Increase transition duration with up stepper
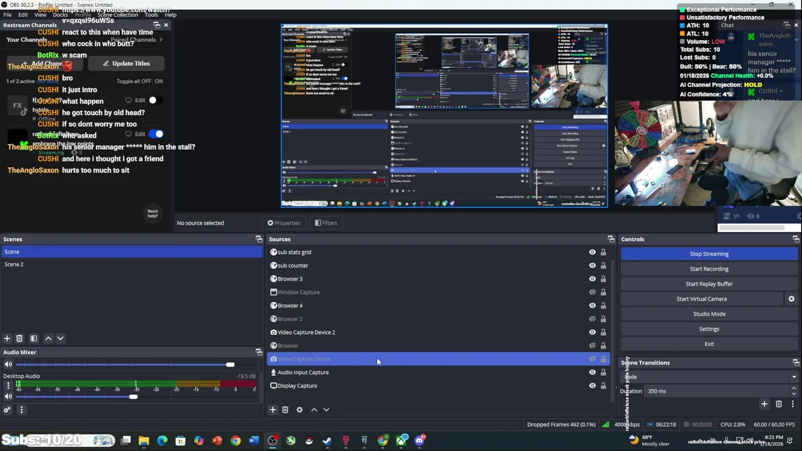 point(794,388)
